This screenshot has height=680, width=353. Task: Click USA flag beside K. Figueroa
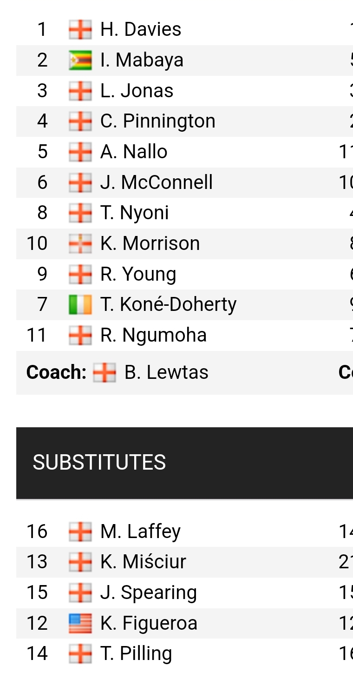80,624
